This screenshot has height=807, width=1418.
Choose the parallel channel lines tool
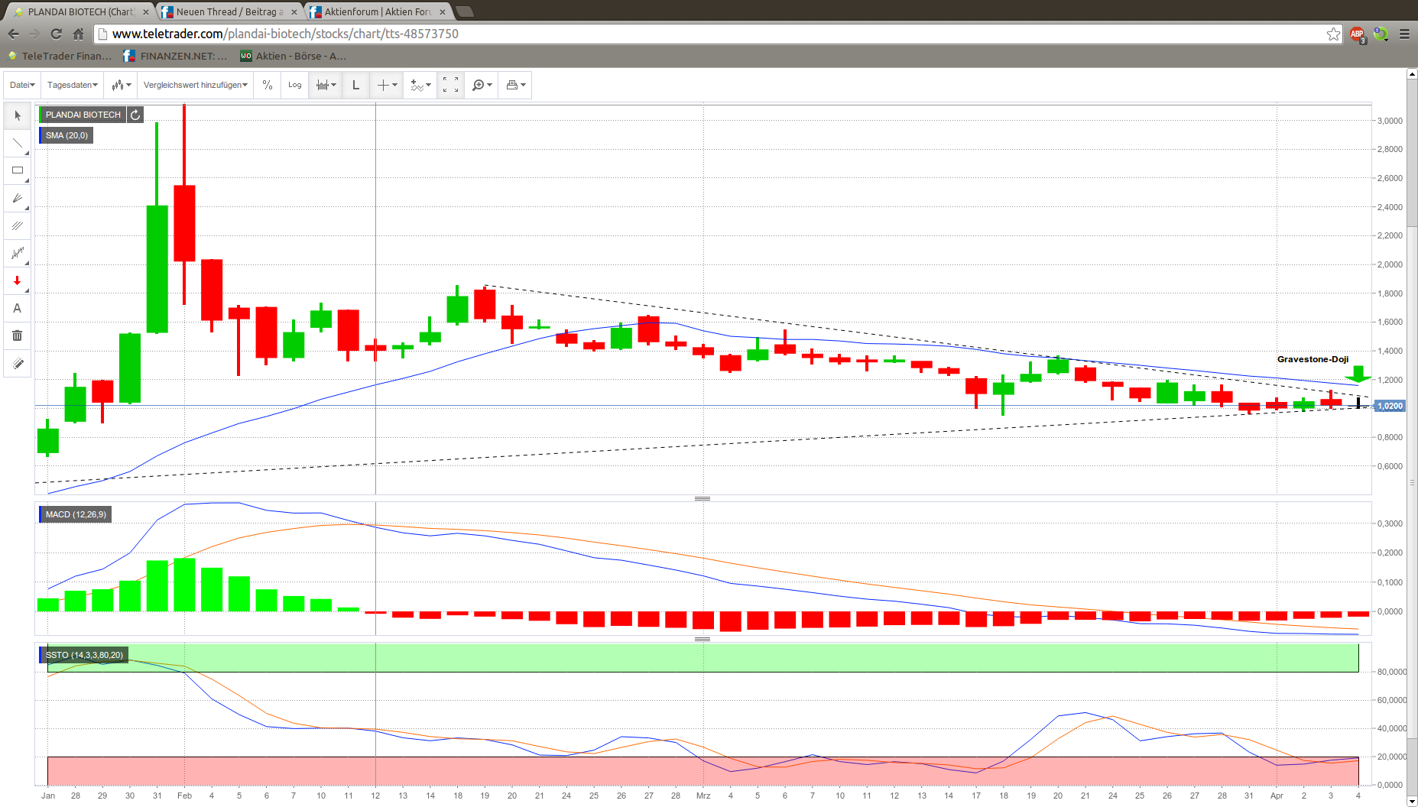point(18,226)
